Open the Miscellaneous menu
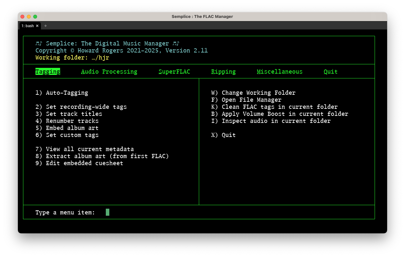 [x=279, y=71]
